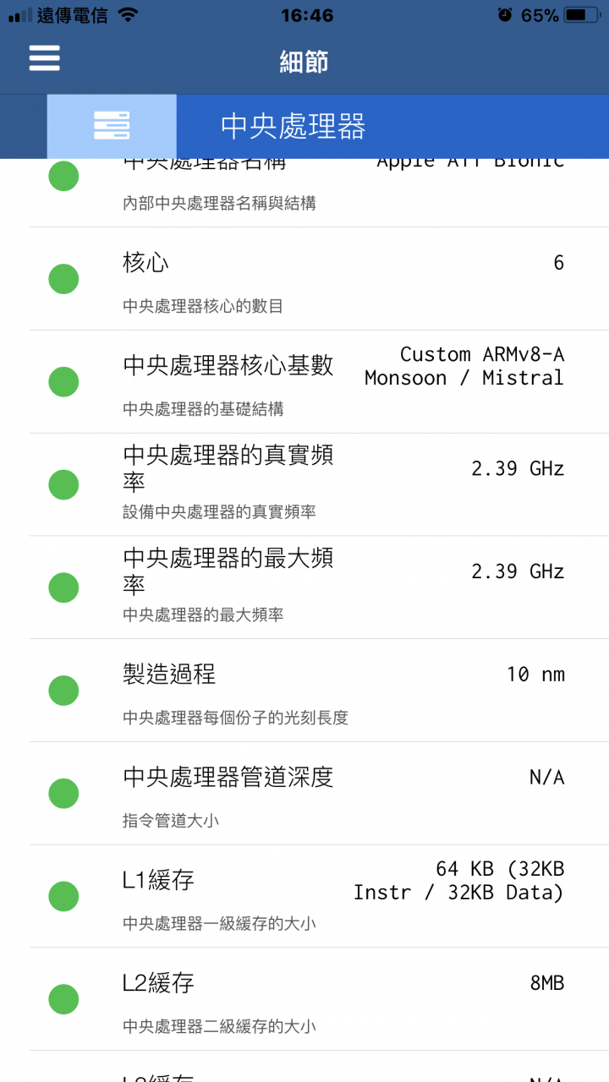Tap green dot next to 製造過程
609x1082 pixels.
[x=63, y=691]
